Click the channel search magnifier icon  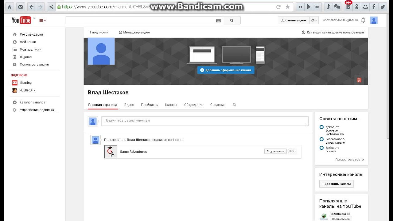tap(235, 105)
